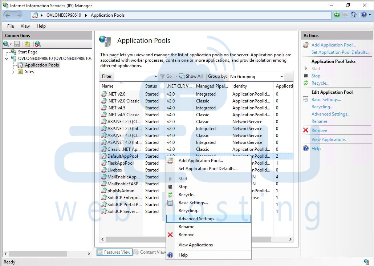This screenshot has height=266, width=374.
Task: Open the Filter dropdown arrow
Action: (x=156, y=76)
